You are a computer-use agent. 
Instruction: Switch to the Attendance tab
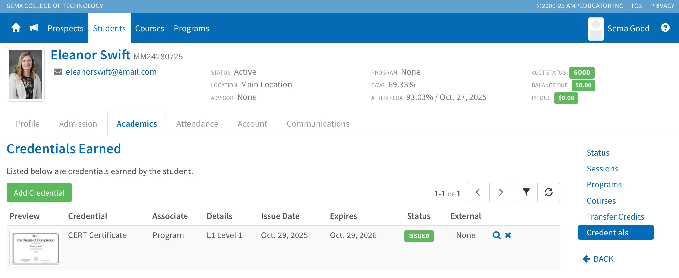point(197,124)
